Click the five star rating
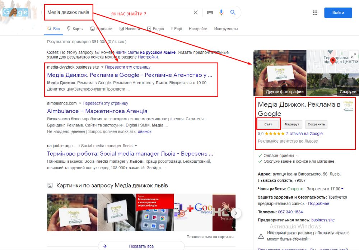 pyautogui.click(x=275, y=134)
